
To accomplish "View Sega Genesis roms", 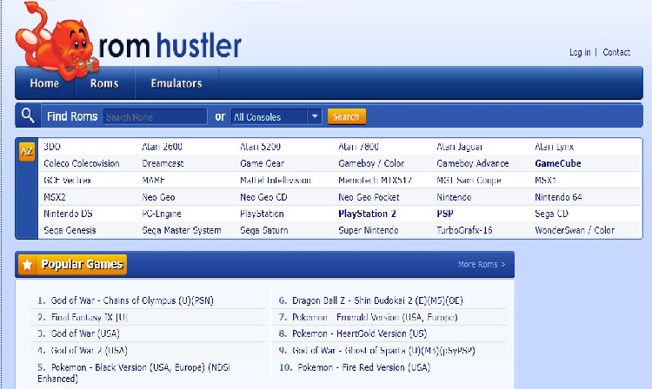I will [x=70, y=230].
